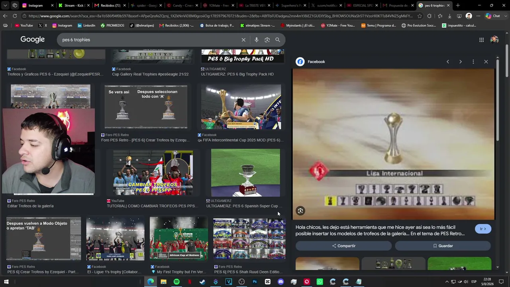The image size is (510, 287).
Task: Open the African Cup of Nations thumbnail
Action: coord(179,239)
